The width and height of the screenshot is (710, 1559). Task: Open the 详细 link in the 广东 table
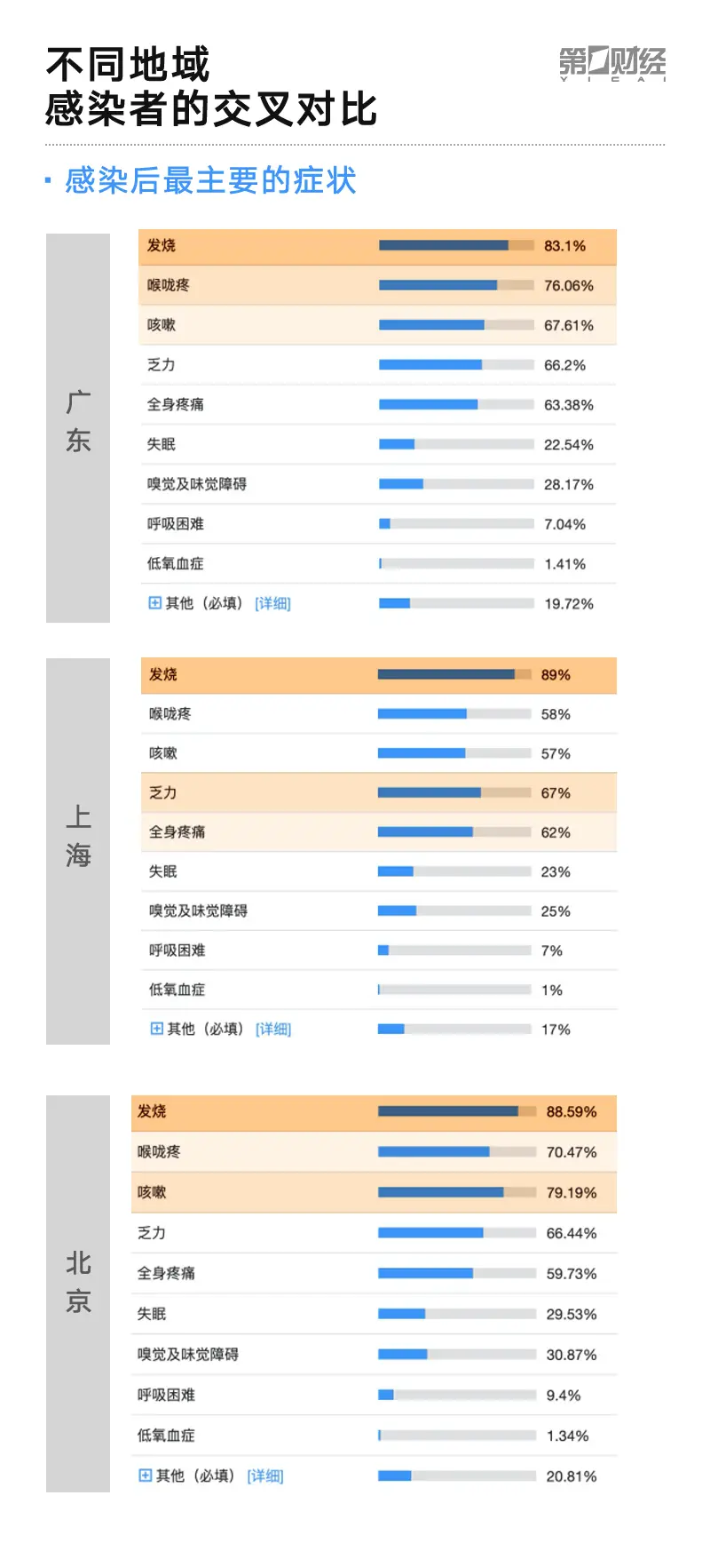pyautogui.click(x=272, y=604)
